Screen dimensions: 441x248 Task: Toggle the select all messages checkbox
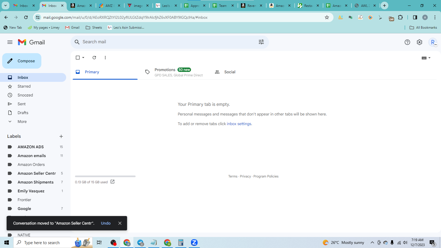click(78, 58)
